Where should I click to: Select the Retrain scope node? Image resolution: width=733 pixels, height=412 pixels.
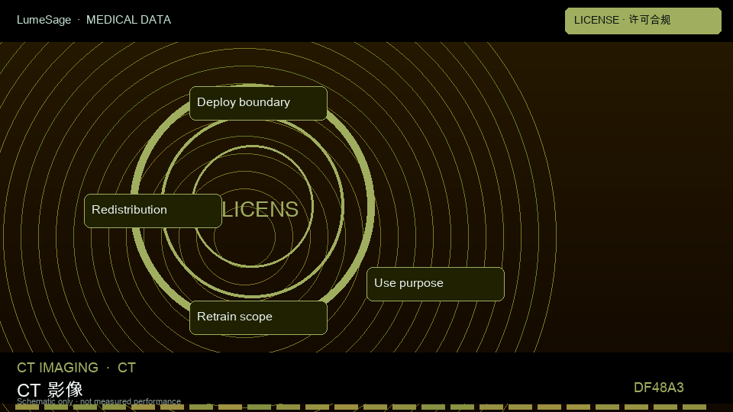coord(258,317)
